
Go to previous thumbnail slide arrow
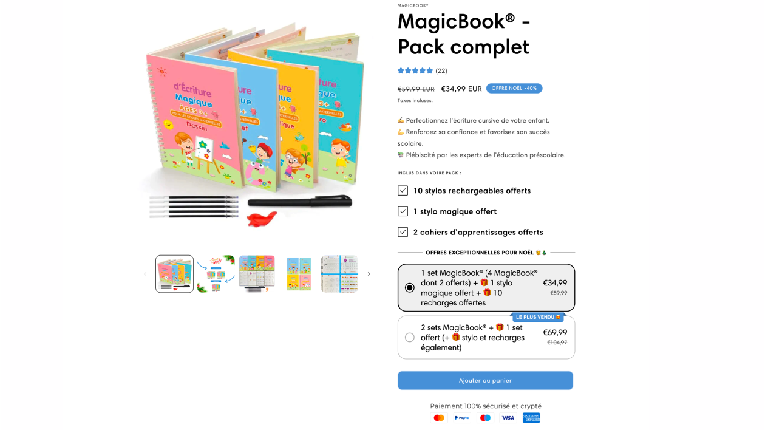pos(145,274)
